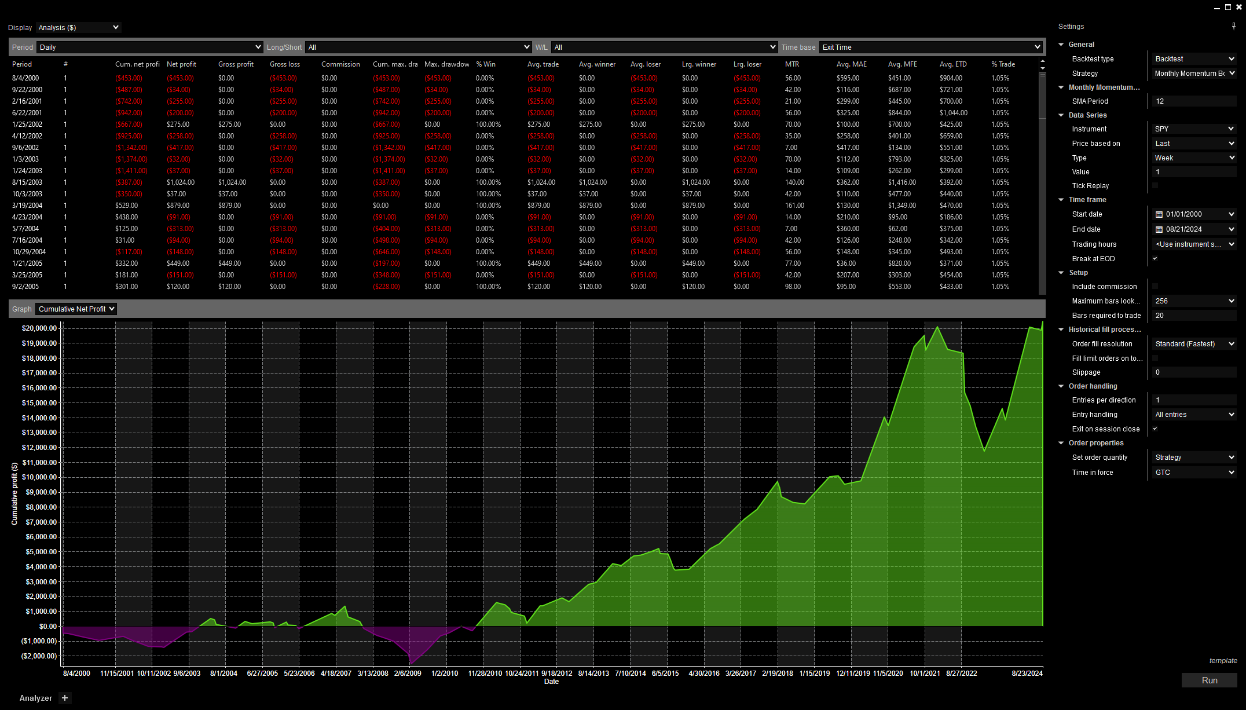Open the Trading hours dropdown
Screen dimensions: 1246x710
[x=1194, y=244]
